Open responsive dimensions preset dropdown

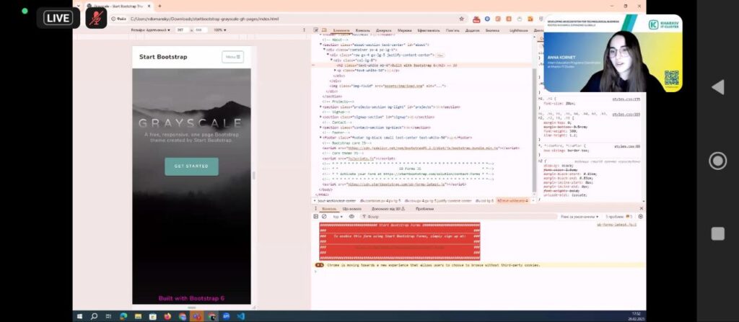tap(150, 30)
